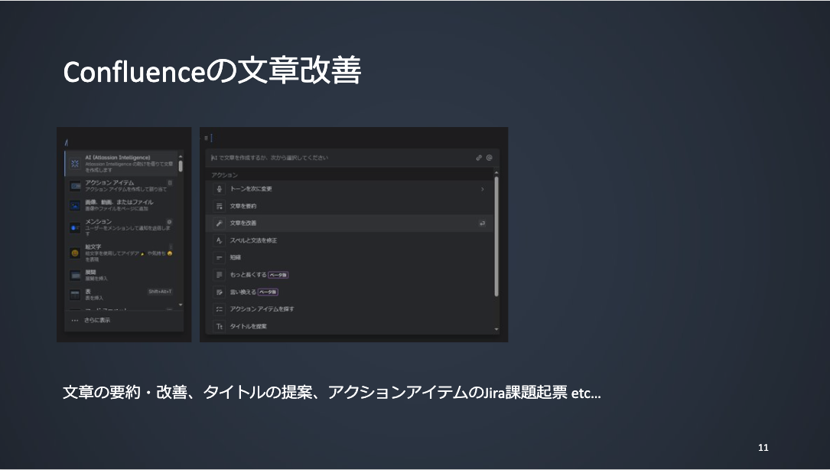Click the description 画像やファイルをページに追加
Screen dimensions: 830x470
pos(117,209)
